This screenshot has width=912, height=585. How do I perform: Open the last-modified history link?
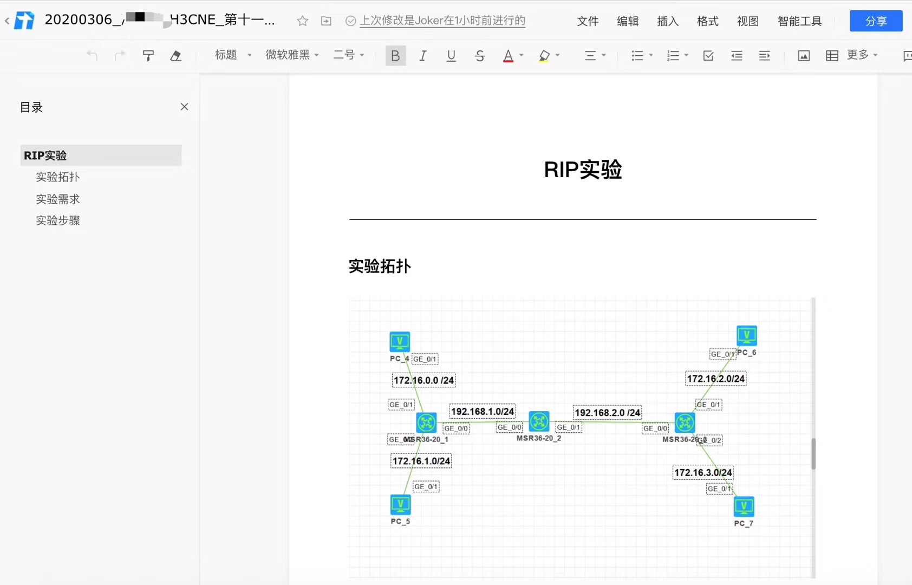click(442, 21)
